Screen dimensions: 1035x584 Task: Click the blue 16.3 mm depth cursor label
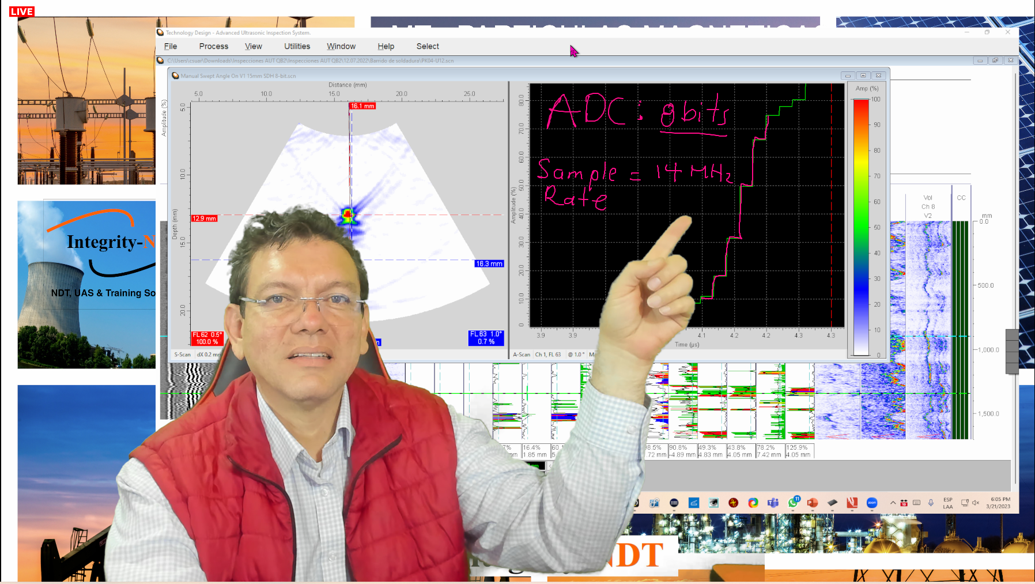coord(489,263)
